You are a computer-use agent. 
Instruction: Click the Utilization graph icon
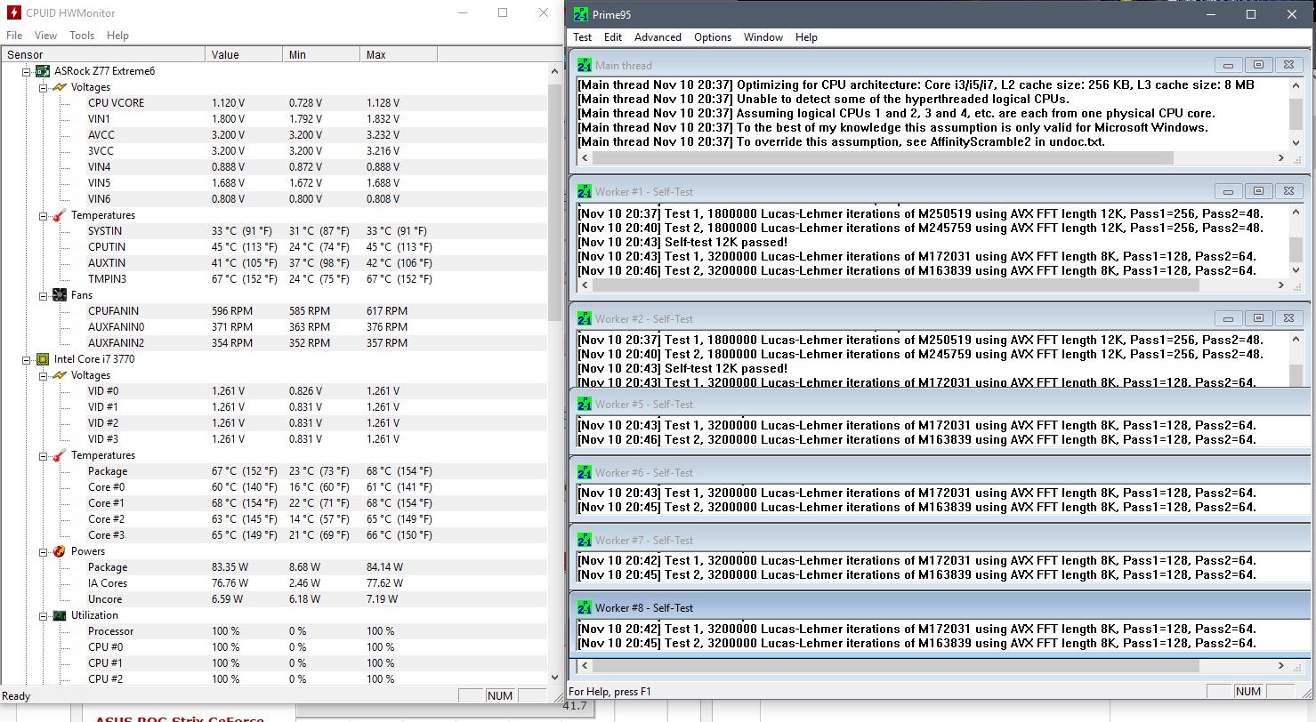coord(59,615)
